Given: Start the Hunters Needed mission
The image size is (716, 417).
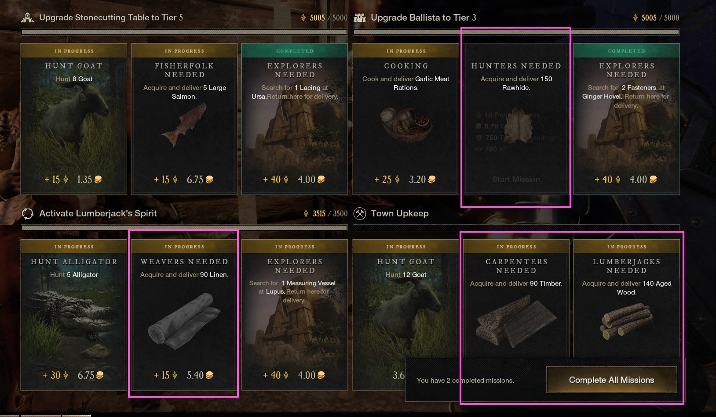Looking at the screenshot, I should click(x=516, y=179).
